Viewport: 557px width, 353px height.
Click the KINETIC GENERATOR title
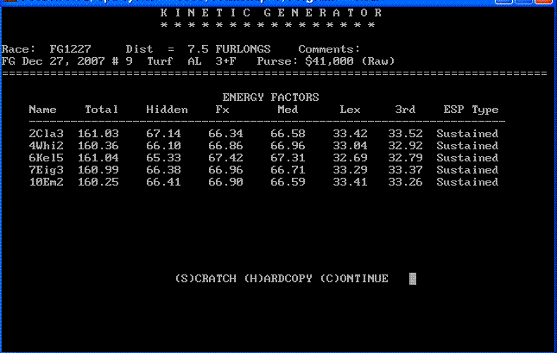click(270, 13)
